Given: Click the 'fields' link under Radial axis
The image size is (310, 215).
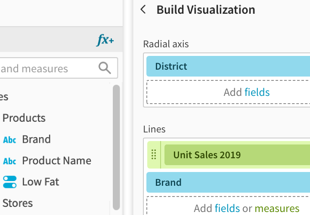Looking at the screenshot, I should (257, 92).
